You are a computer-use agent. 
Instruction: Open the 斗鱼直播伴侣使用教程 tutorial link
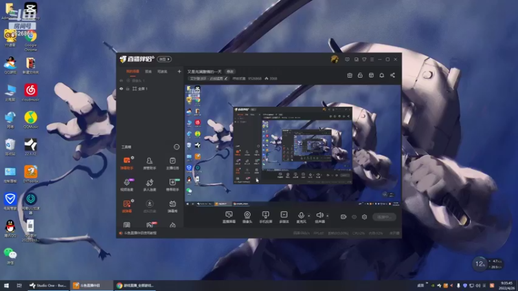tap(141, 233)
